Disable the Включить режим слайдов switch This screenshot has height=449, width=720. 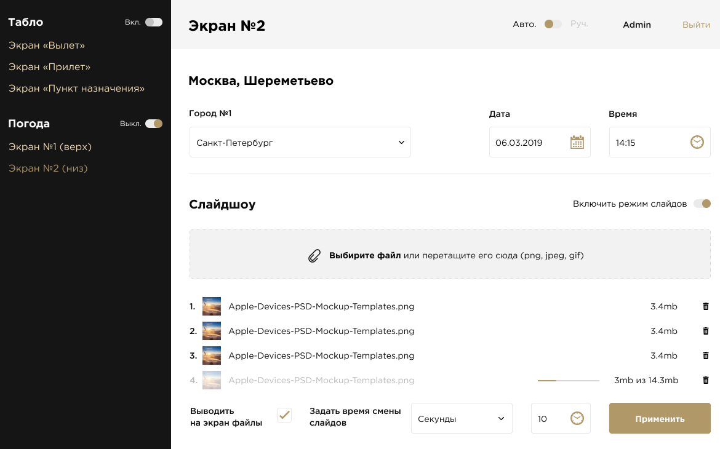(x=702, y=204)
